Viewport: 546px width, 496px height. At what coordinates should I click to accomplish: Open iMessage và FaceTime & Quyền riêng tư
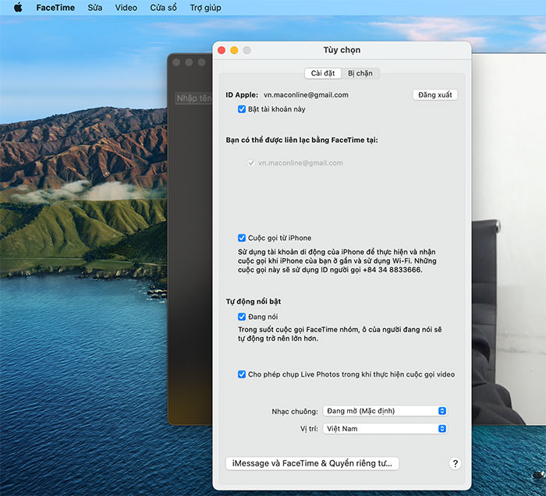312,463
